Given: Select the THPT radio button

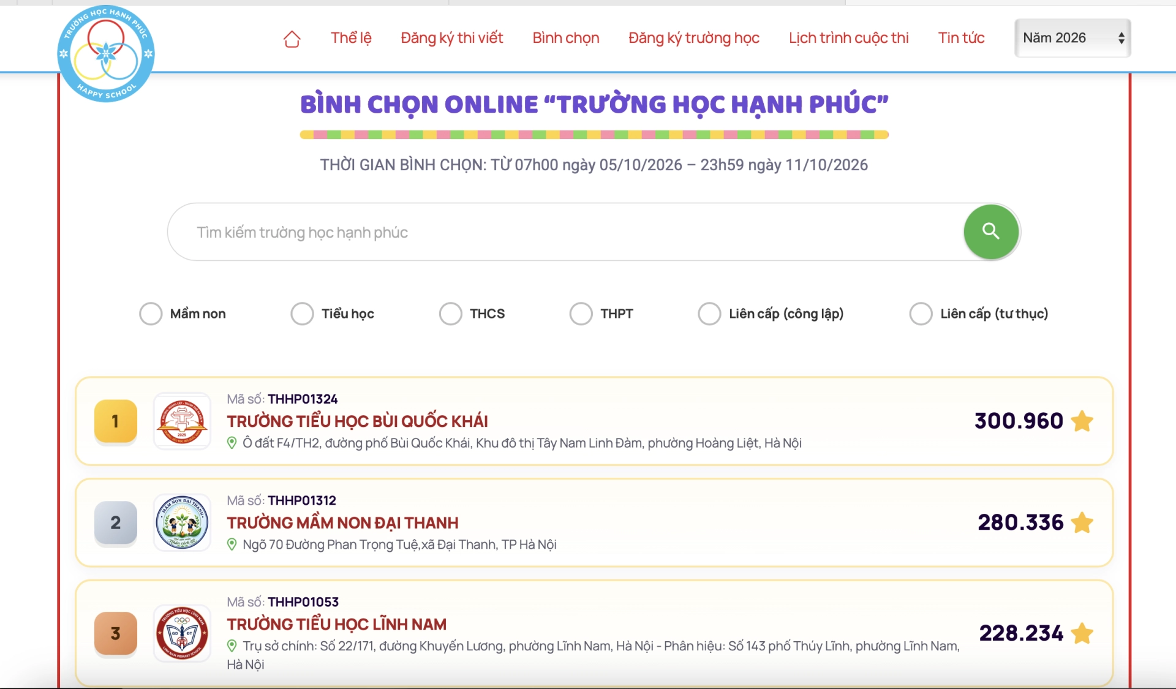Looking at the screenshot, I should click(x=581, y=314).
